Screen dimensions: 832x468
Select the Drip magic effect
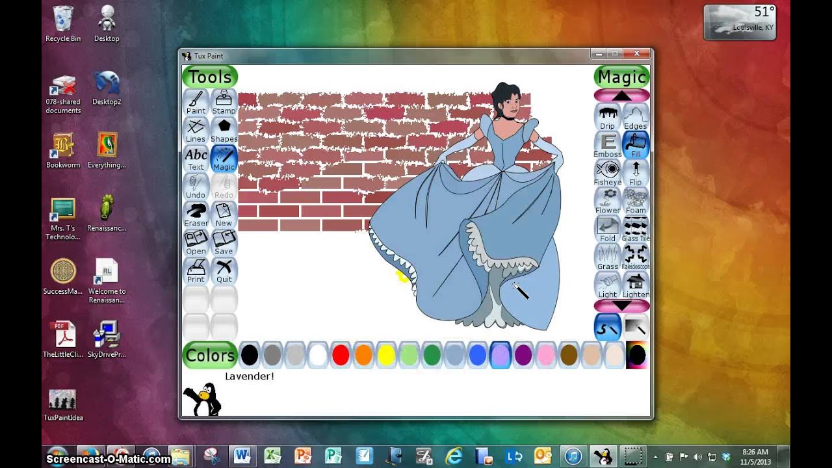pos(608,116)
